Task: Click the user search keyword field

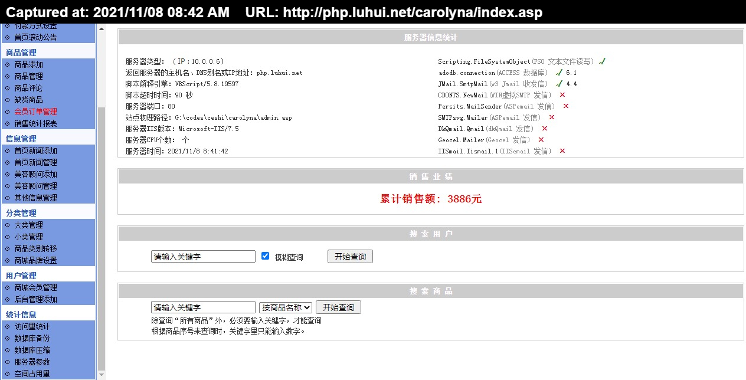Action: [x=203, y=257]
